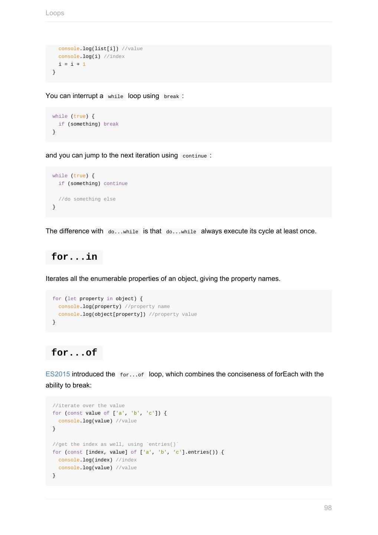The height and width of the screenshot is (535, 378).
Task: Click the for...in section heading
Action: click(74, 257)
